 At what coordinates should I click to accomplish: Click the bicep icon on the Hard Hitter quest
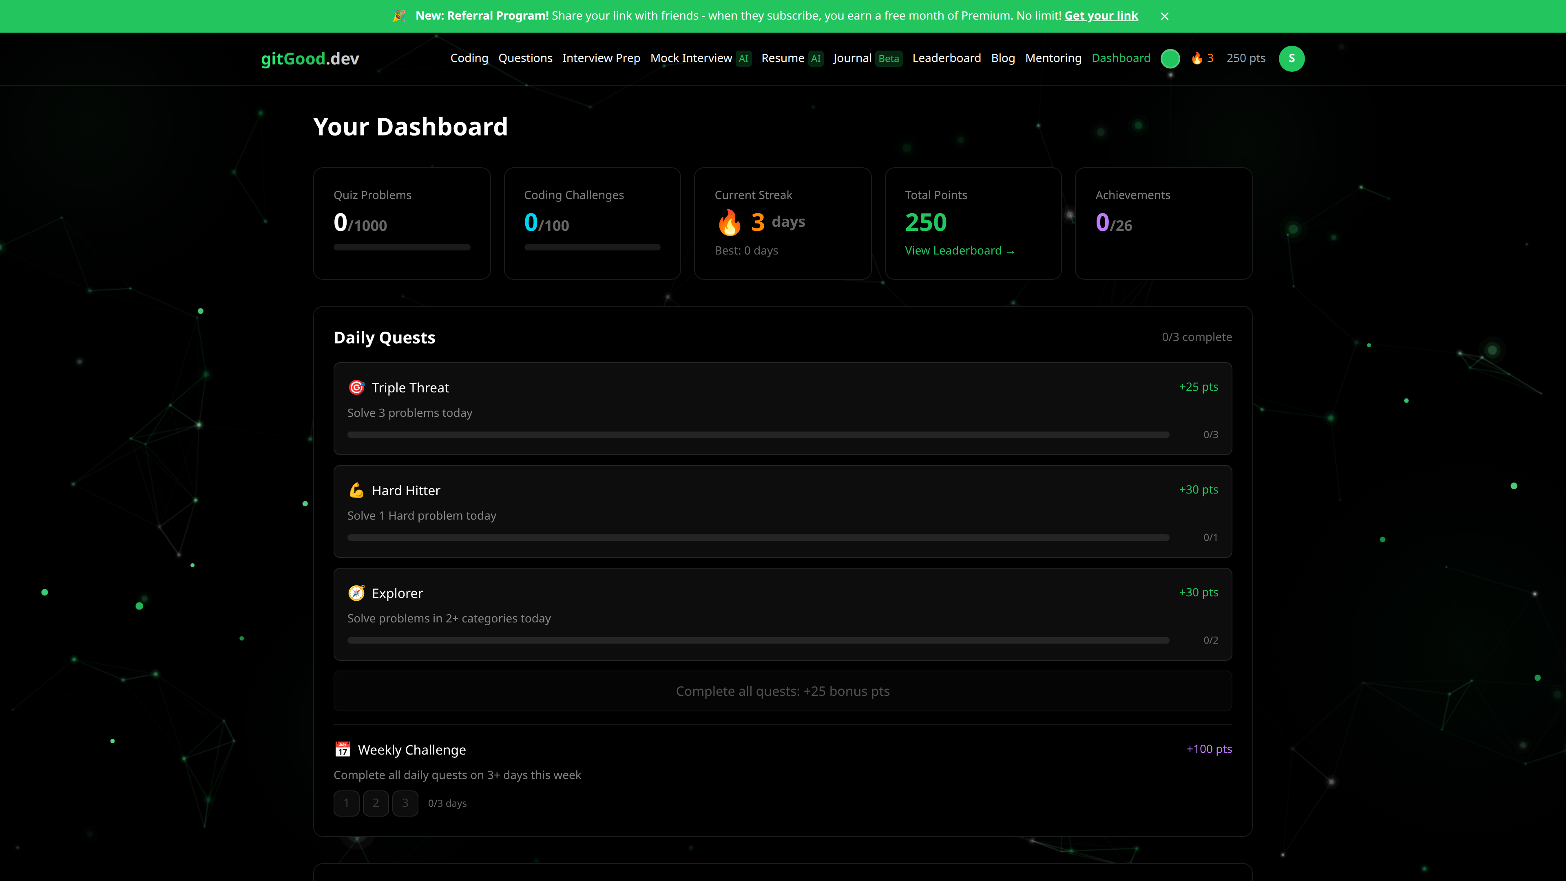[356, 490]
